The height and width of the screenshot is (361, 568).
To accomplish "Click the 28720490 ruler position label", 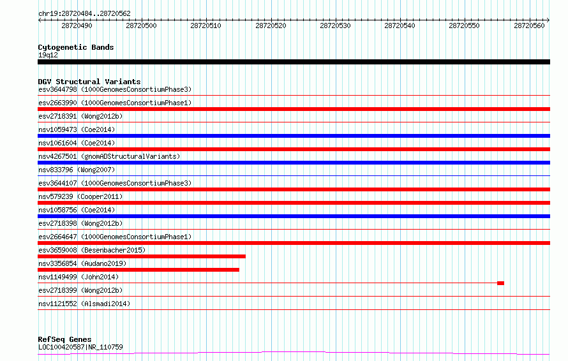I will click(x=77, y=26).
